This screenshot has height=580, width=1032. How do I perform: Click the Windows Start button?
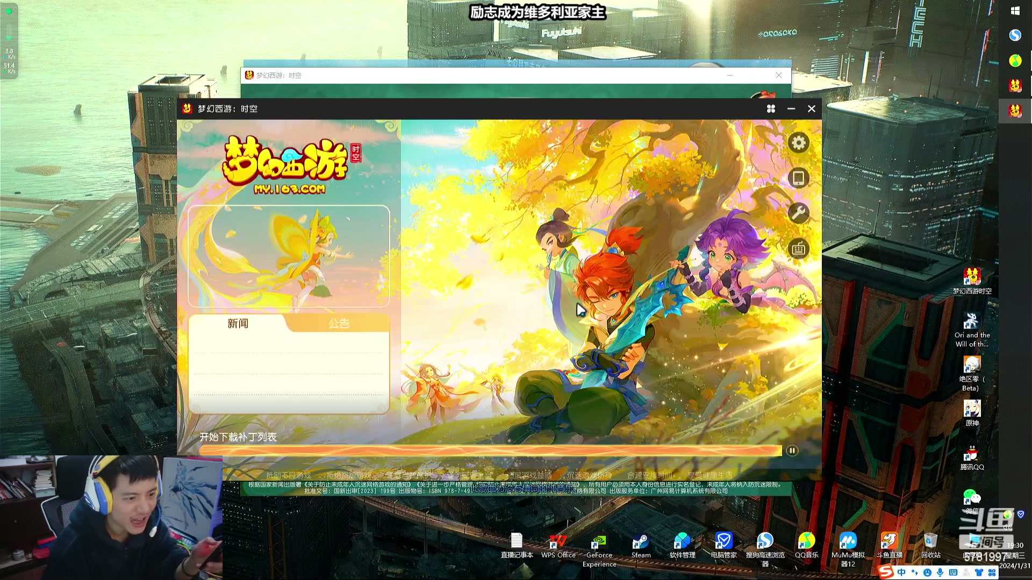1015,11
